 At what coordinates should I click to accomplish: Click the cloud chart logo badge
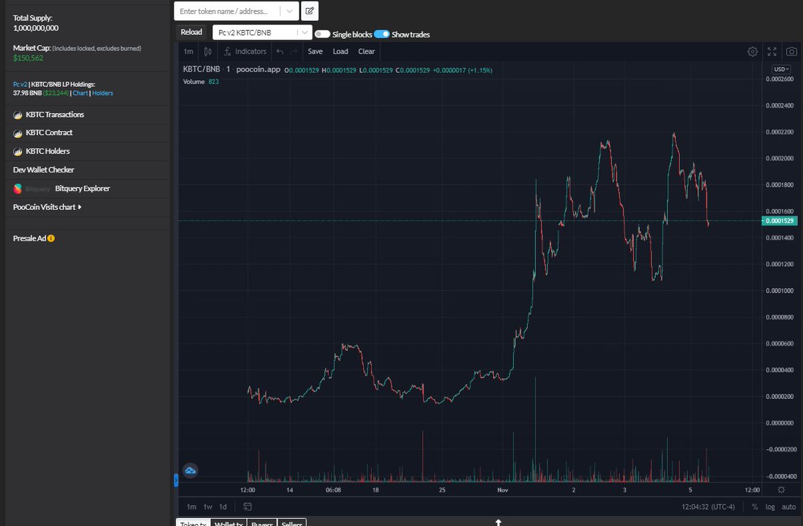tap(190, 471)
